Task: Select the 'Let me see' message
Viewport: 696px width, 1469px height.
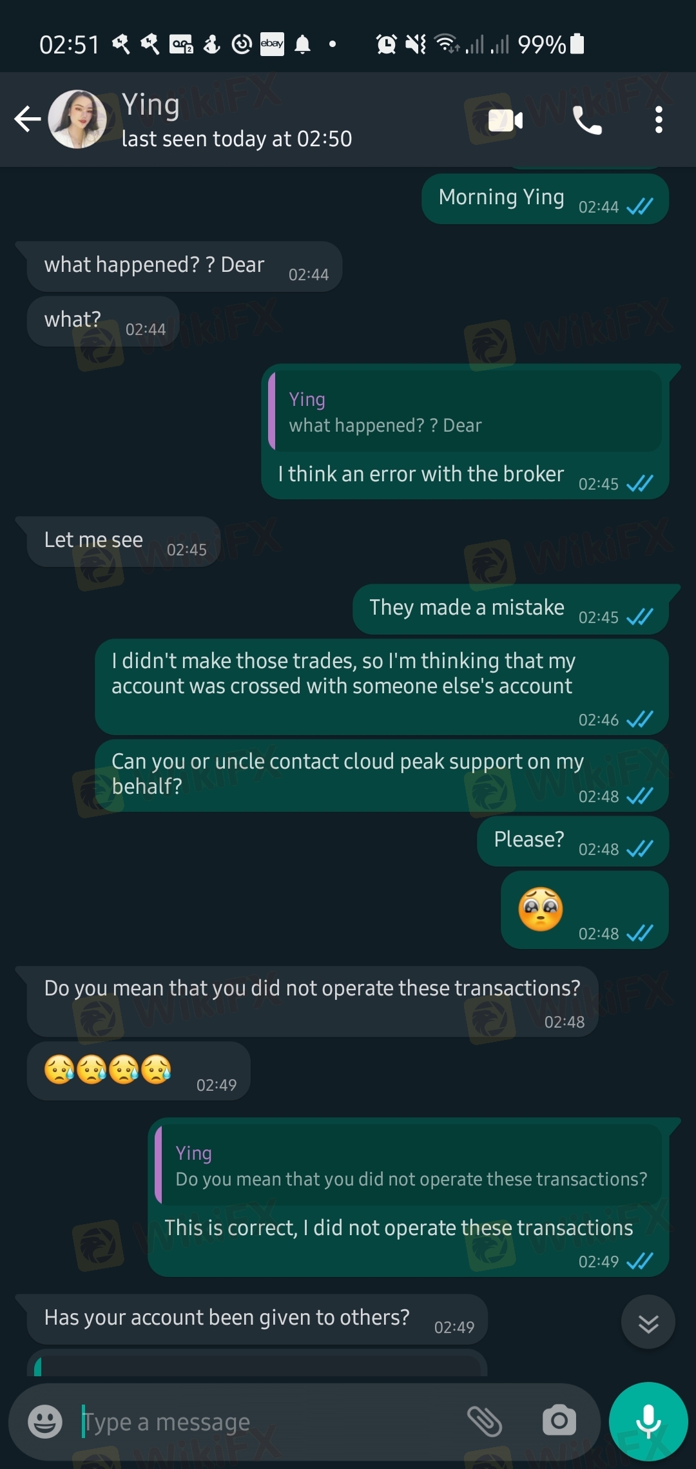Action: pos(124,541)
